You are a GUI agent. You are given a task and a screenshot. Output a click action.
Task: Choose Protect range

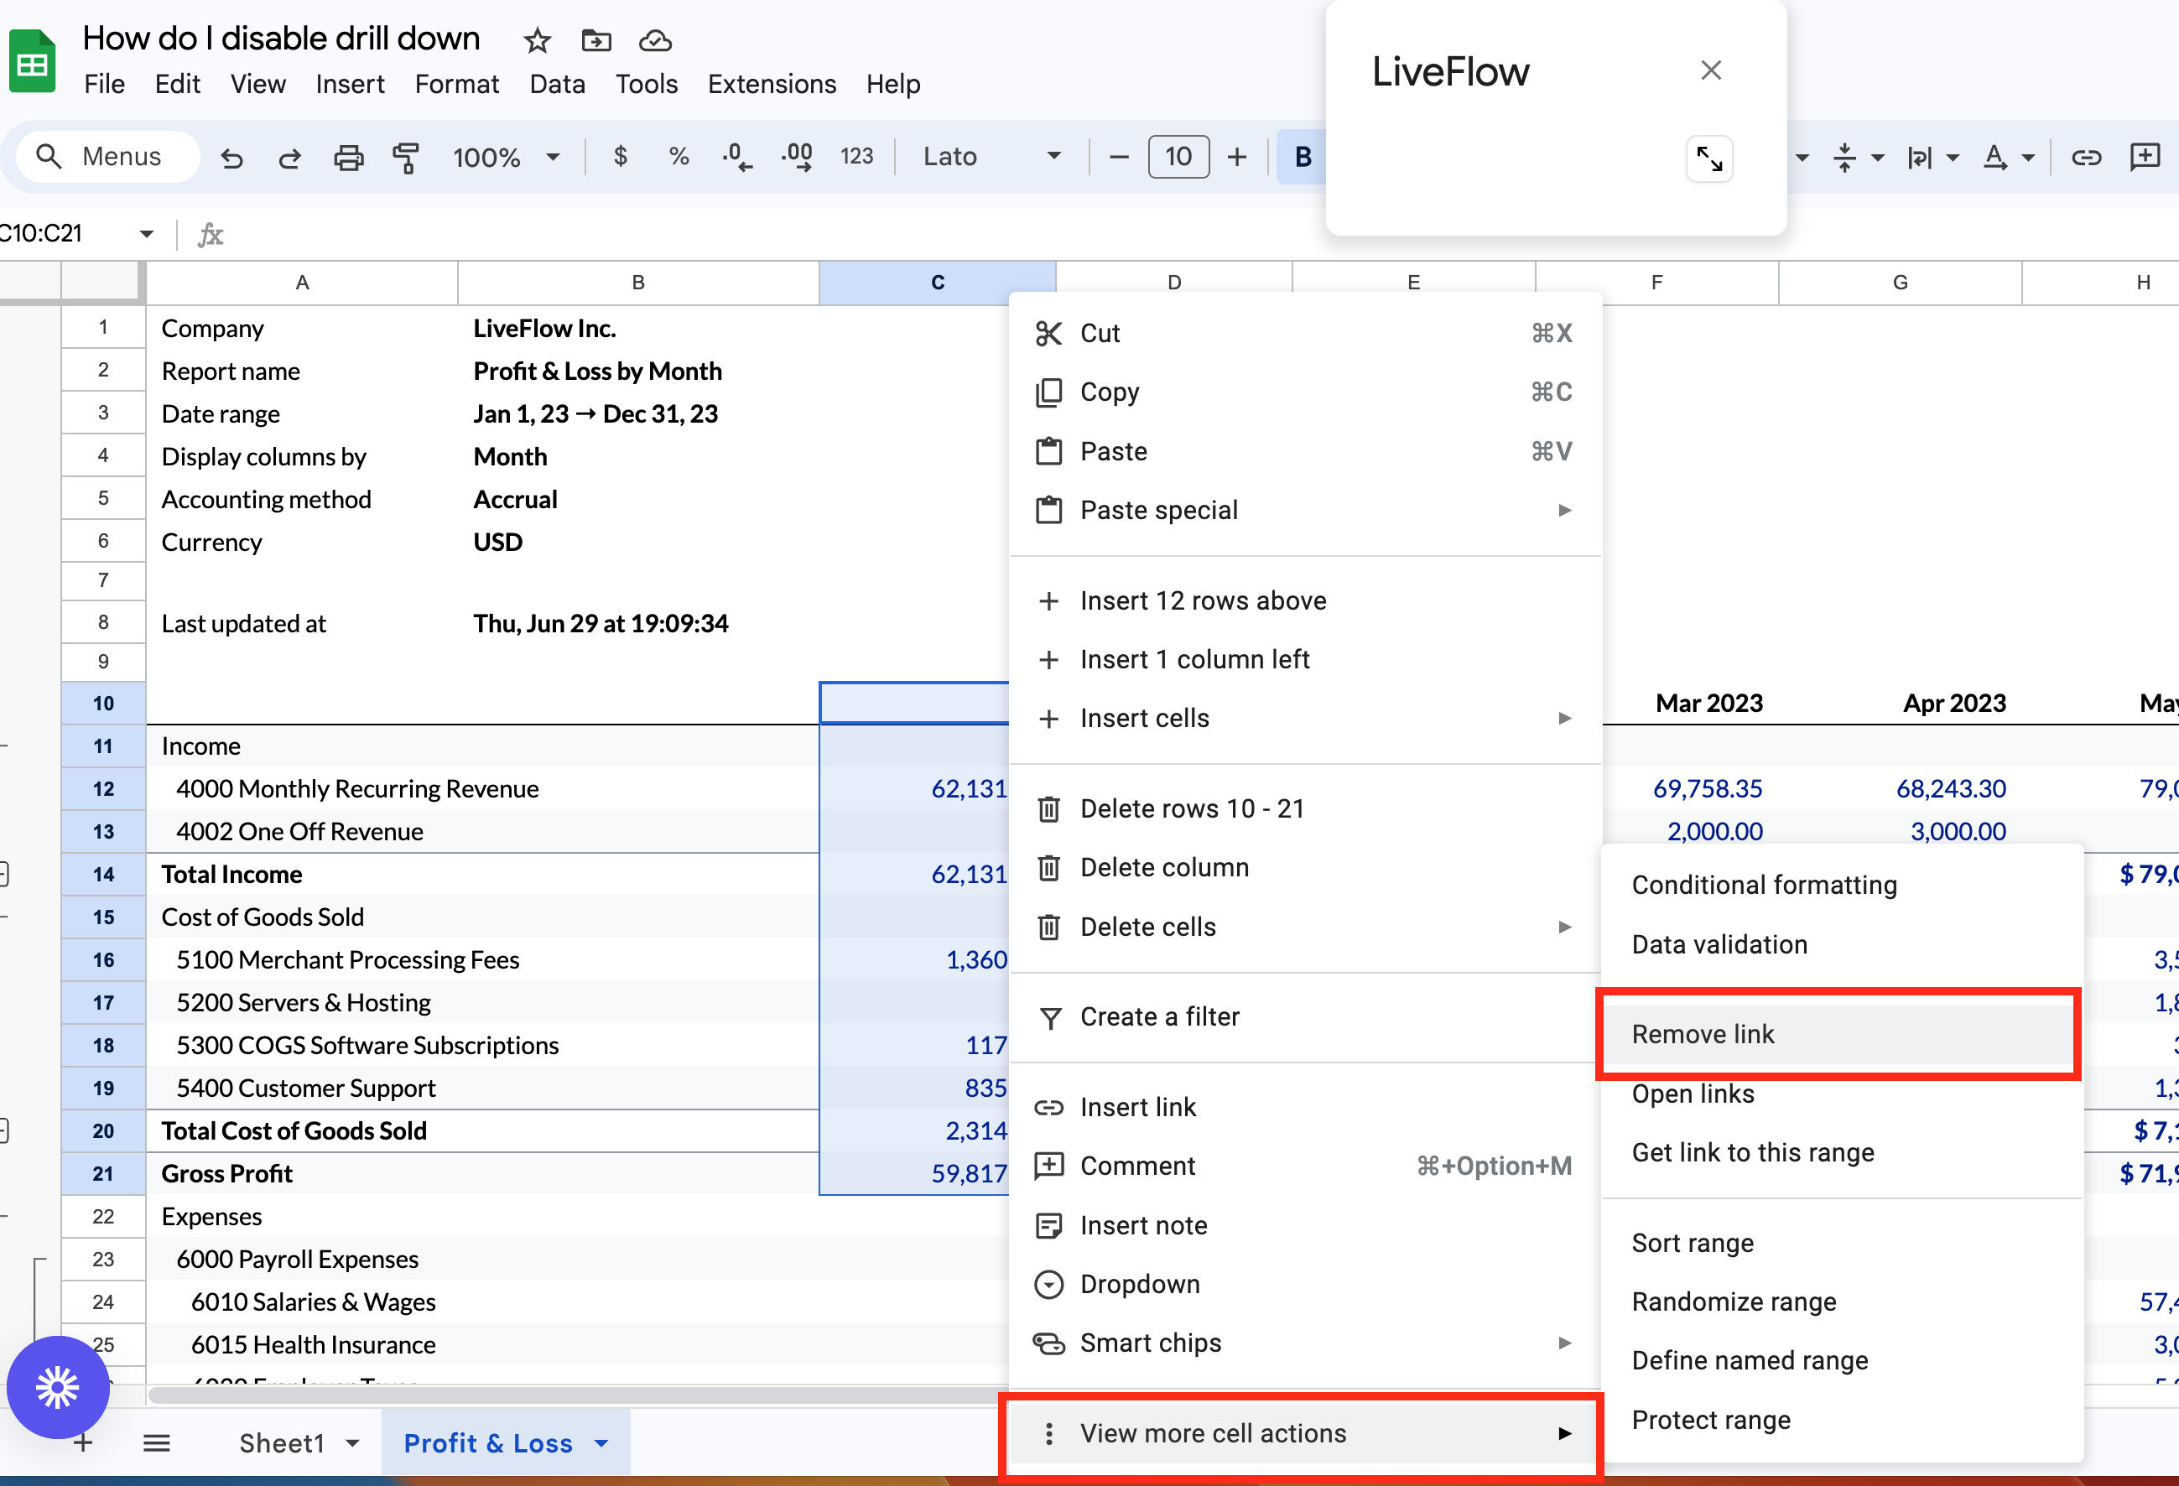tap(1842, 1421)
